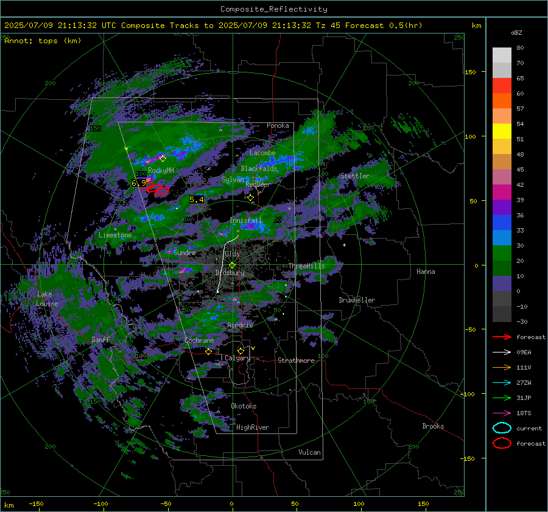Click the Ponoka city label

[x=278, y=125]
